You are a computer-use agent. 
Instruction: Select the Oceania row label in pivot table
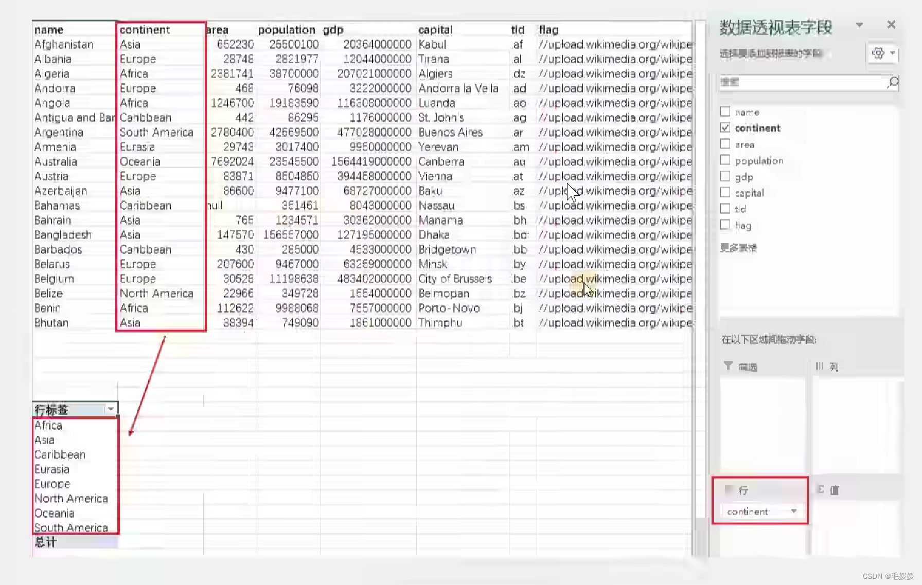point(54,514)
